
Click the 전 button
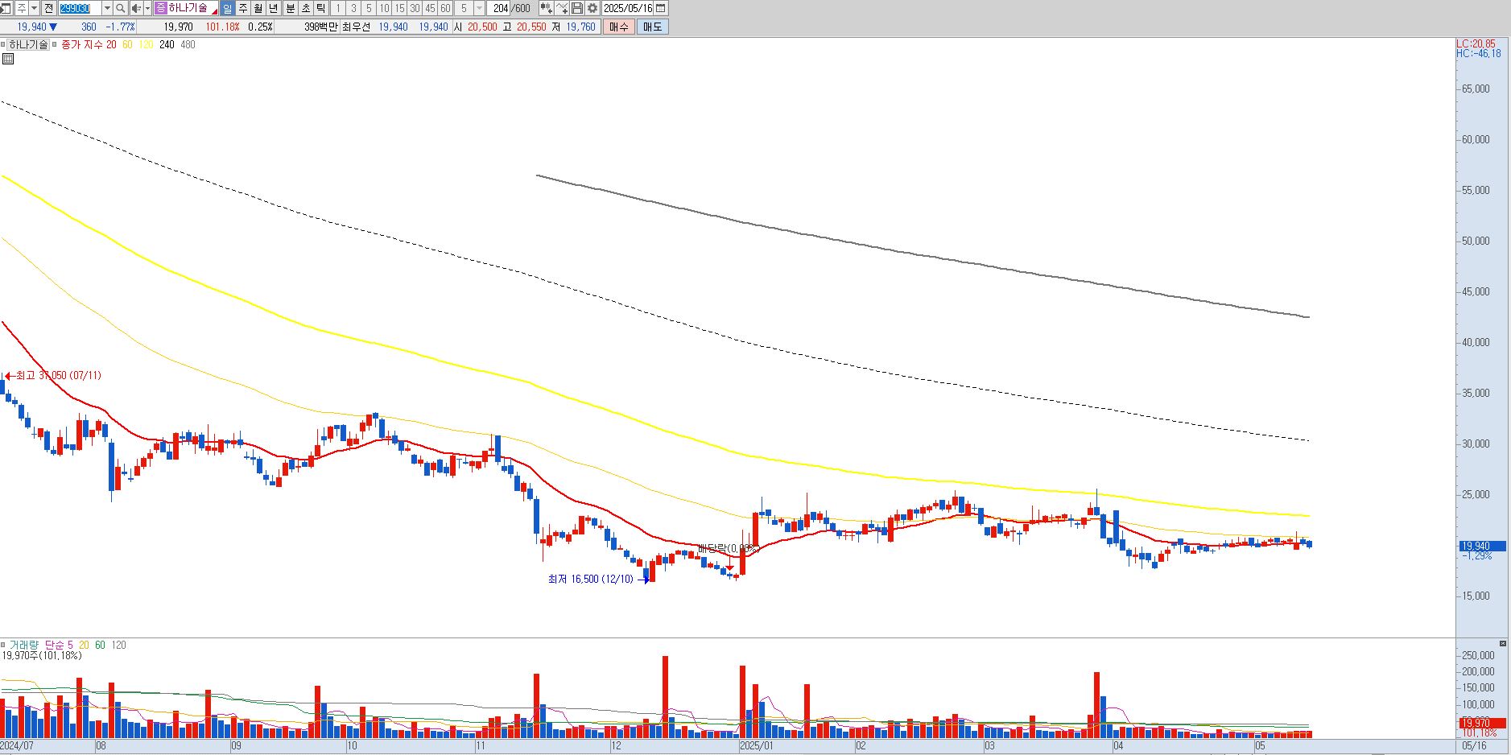point(49,8)
